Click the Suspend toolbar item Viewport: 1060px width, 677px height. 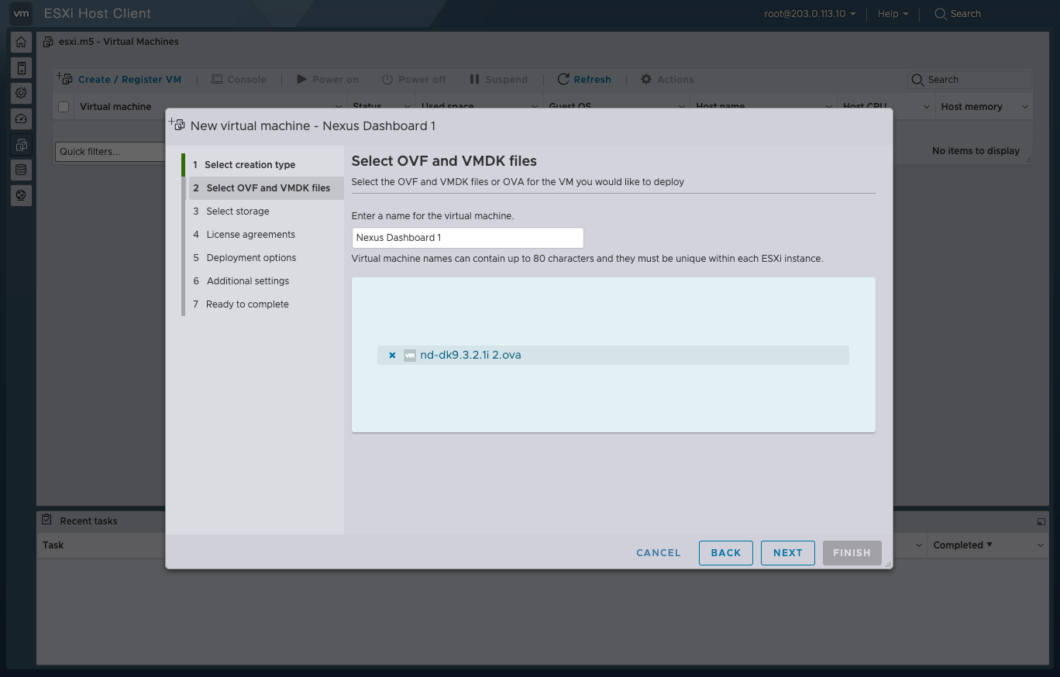coord(498,79)
